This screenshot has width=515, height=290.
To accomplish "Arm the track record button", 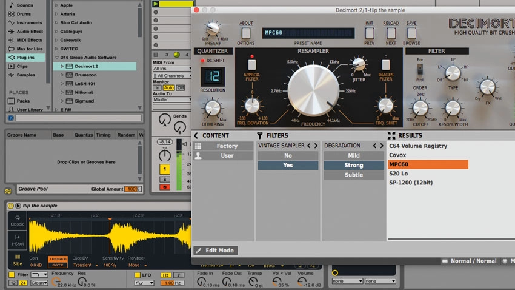I will coord(165,187).
